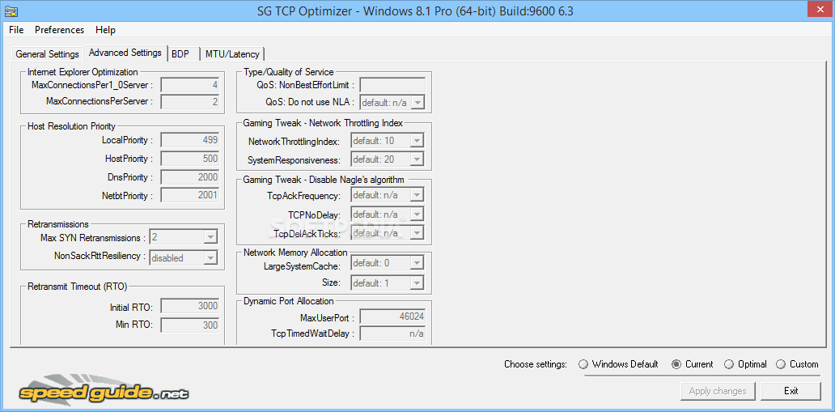Screen dimensions: 835x412
Task: Click the Exit button
Action: [x=790, y=391]
